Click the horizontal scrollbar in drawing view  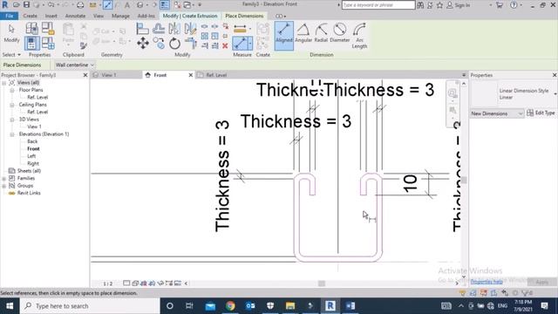click(322, 283)
